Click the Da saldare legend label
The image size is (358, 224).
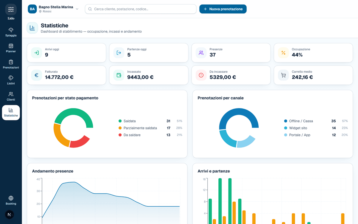pos(132,135)
